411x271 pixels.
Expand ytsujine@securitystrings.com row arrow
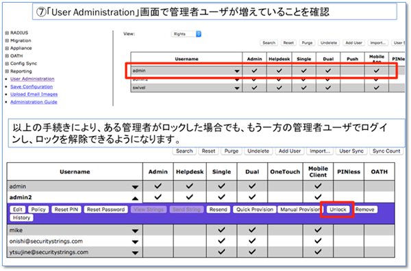135,253
